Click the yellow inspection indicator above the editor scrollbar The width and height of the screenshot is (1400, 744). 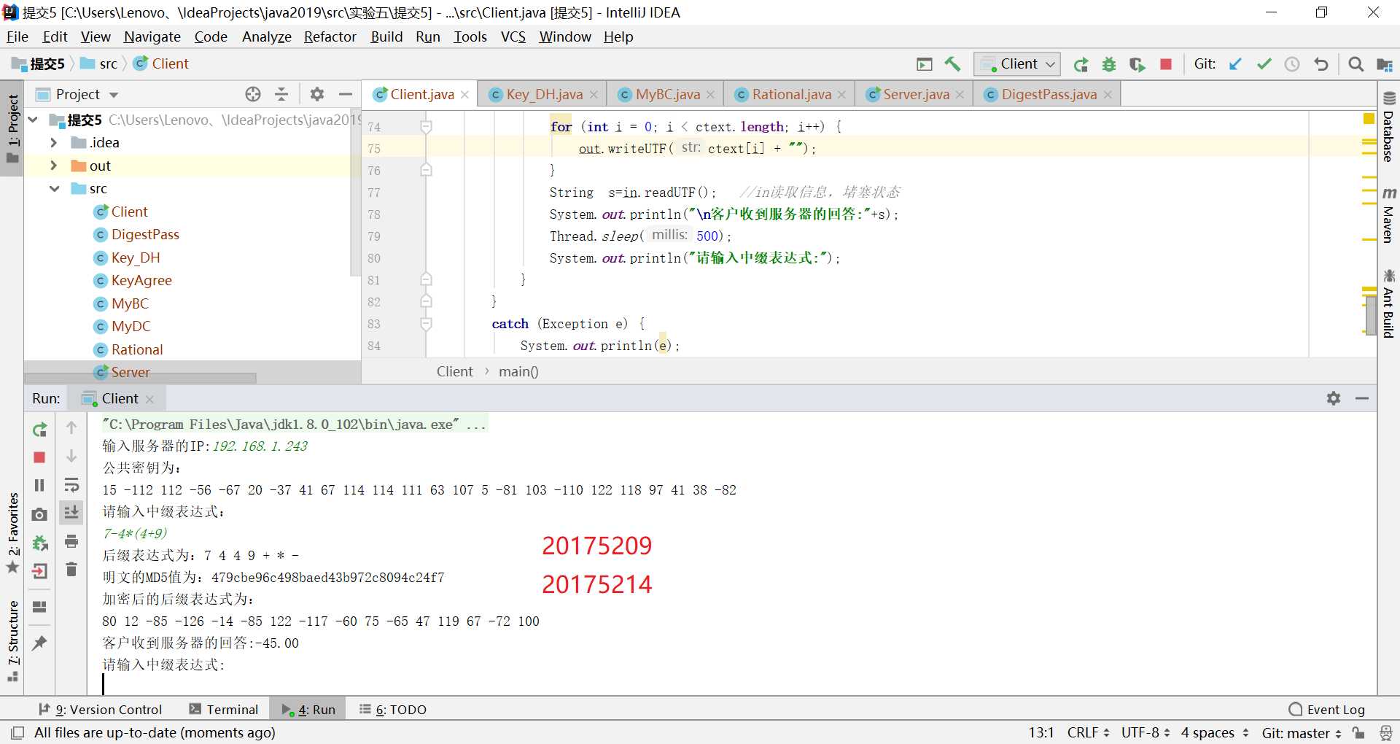click(x=1369, y=118)
